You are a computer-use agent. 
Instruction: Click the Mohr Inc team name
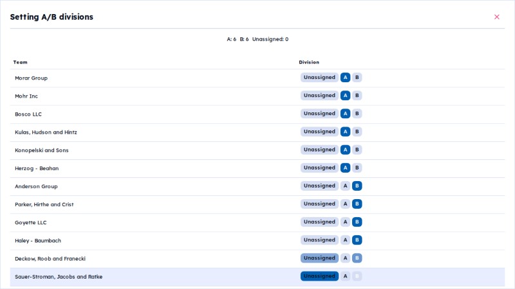coord(26,96)
